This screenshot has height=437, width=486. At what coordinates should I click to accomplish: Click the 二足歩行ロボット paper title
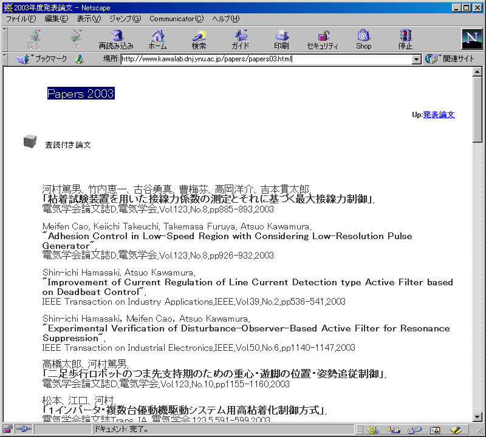tap(213, 374)
